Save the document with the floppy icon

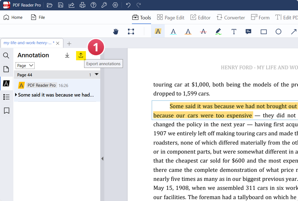tap(61, 5)
